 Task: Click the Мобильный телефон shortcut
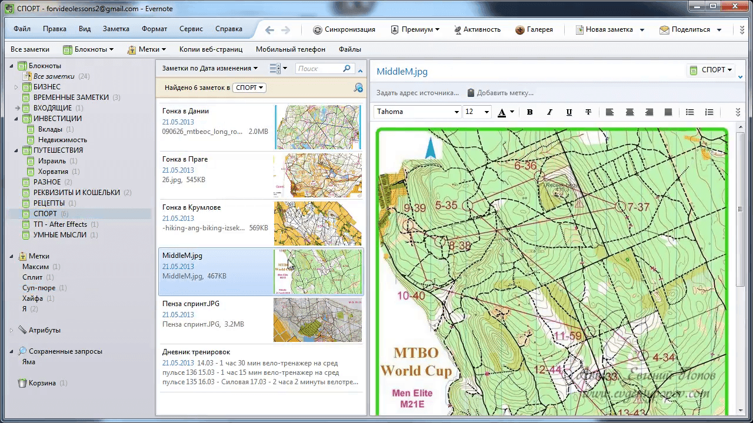pyautogui.click(x=291, y=50)
